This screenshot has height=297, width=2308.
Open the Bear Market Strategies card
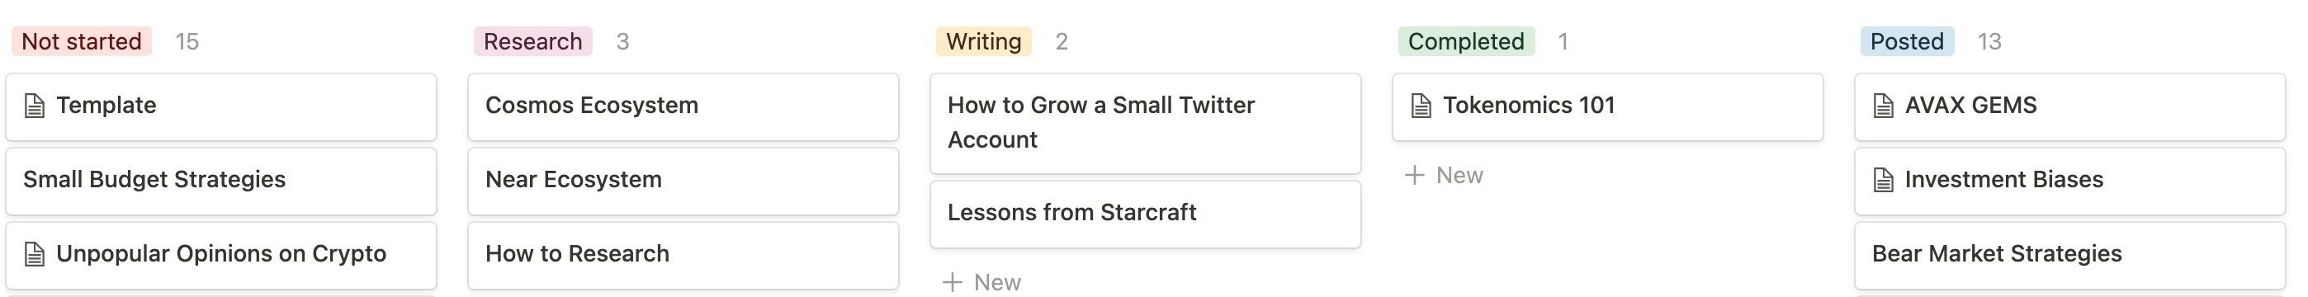pos(2070,255)
